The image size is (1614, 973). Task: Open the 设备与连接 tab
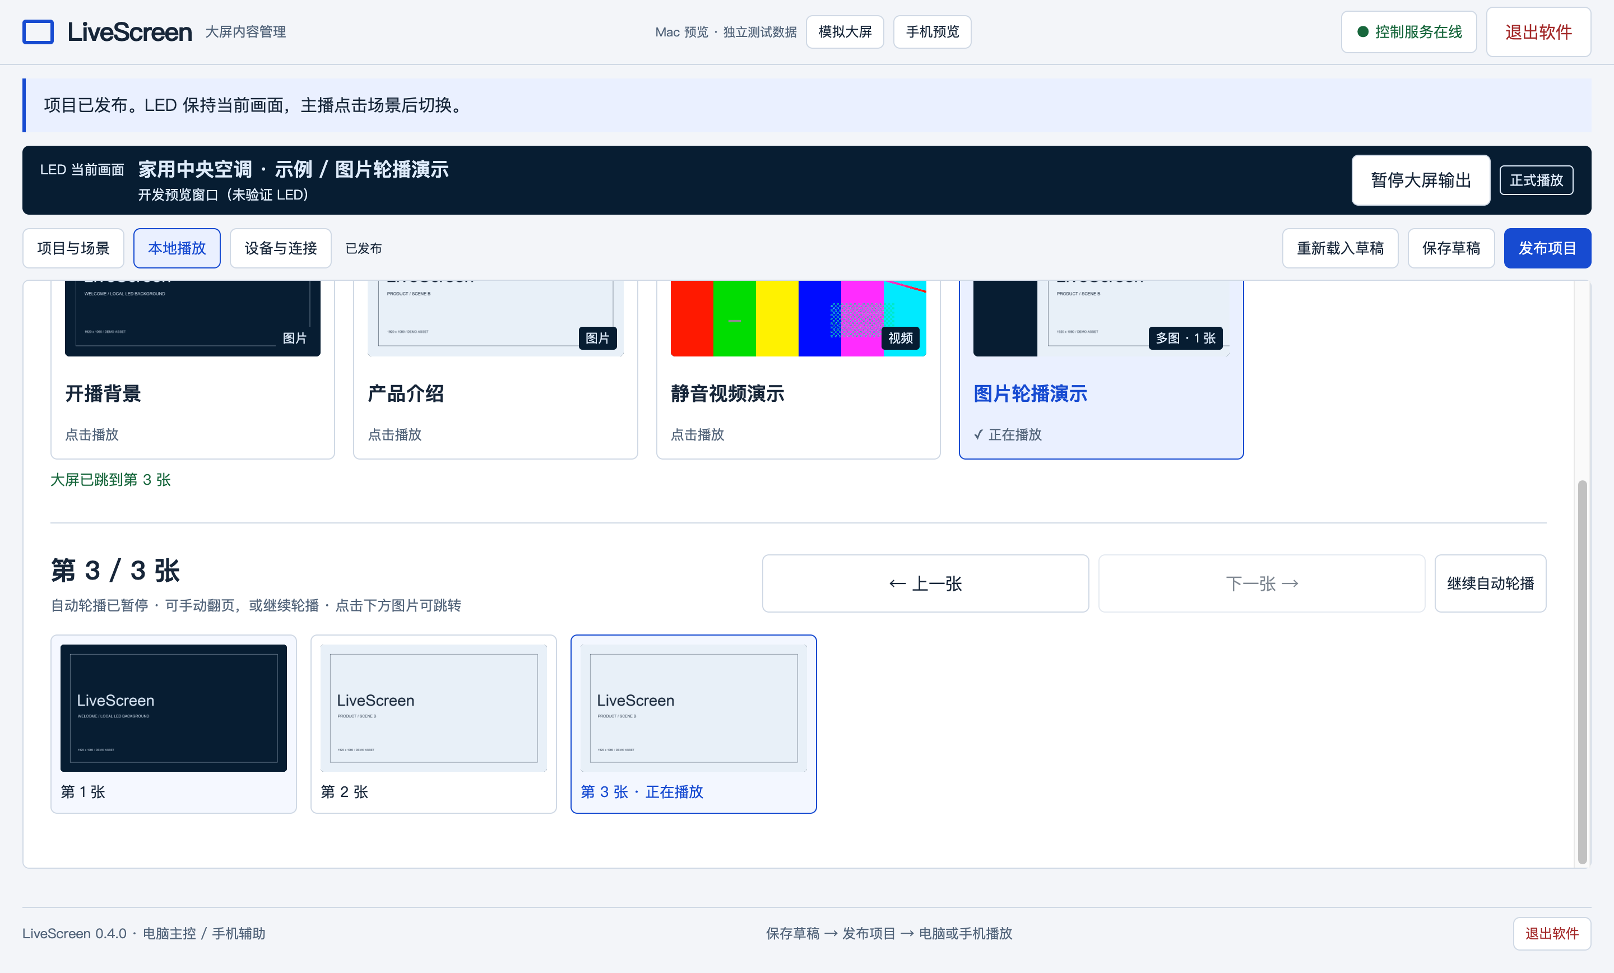(280, 248)
